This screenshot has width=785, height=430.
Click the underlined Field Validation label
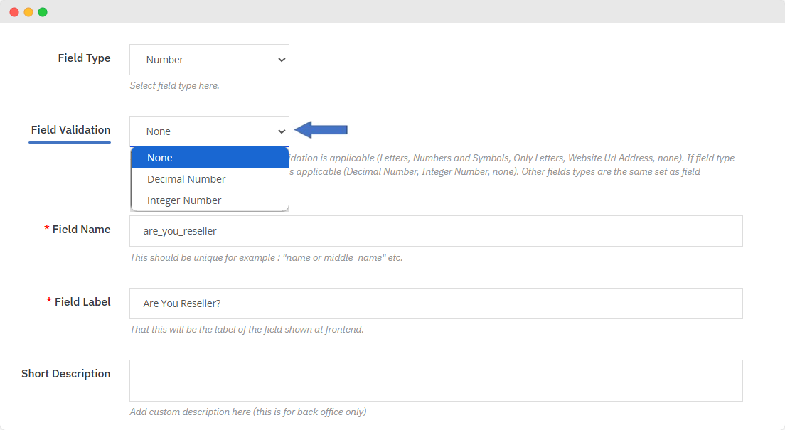click(70, 130)
